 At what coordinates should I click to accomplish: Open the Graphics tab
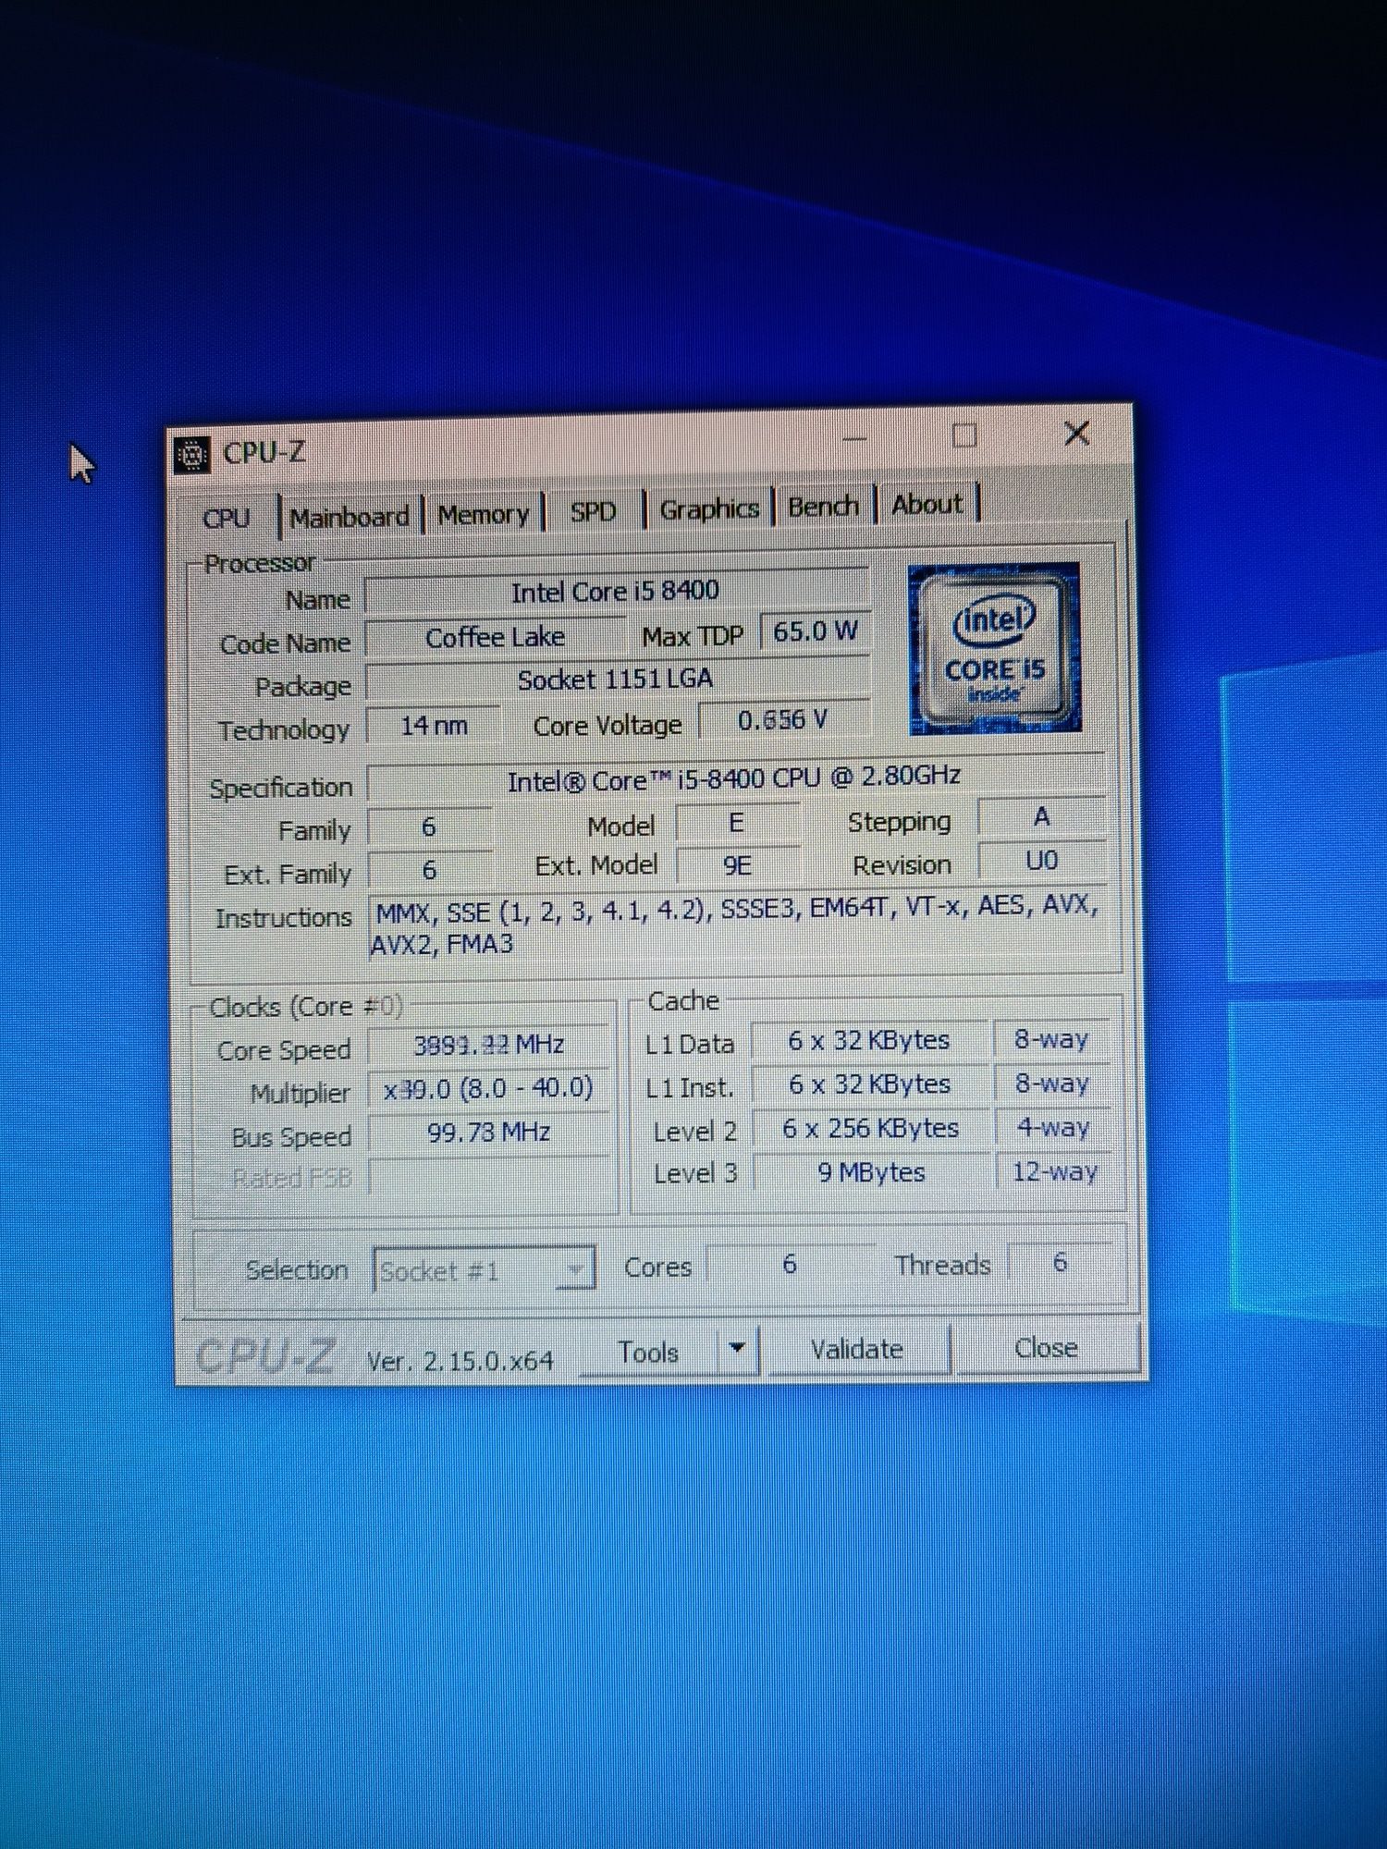[x=709, y=508]
